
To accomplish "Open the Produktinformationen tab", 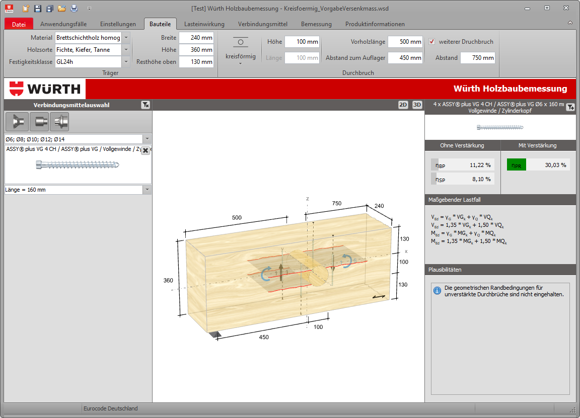I will (375, 24).
